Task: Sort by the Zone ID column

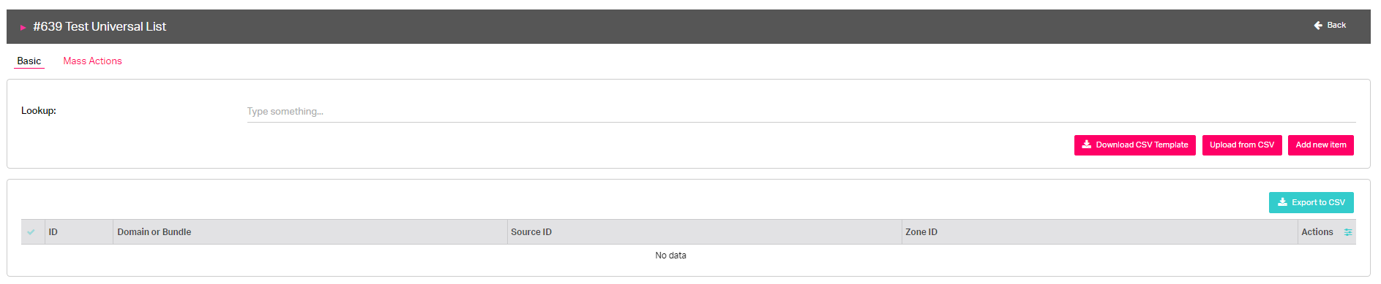Action: coord(921,232)
